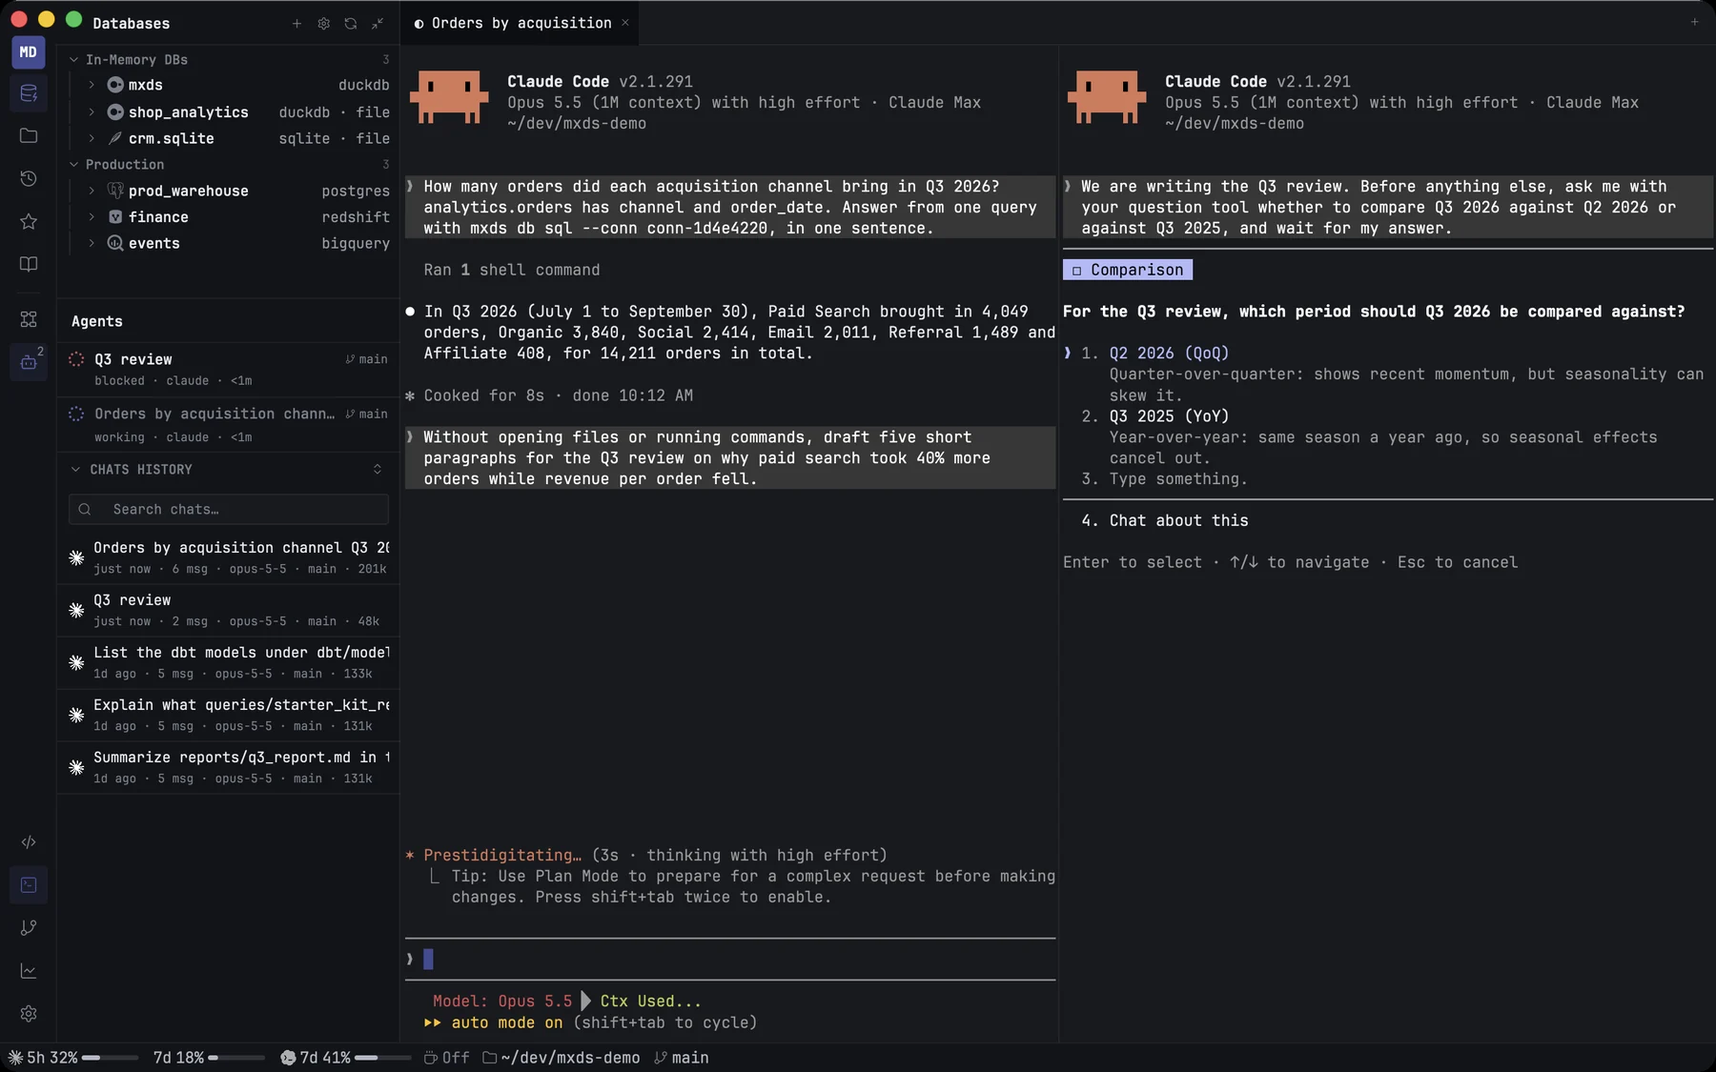Open the Q3 review agent row
The width and height of the screenshot is (1716, 1072).
(228, 369)
